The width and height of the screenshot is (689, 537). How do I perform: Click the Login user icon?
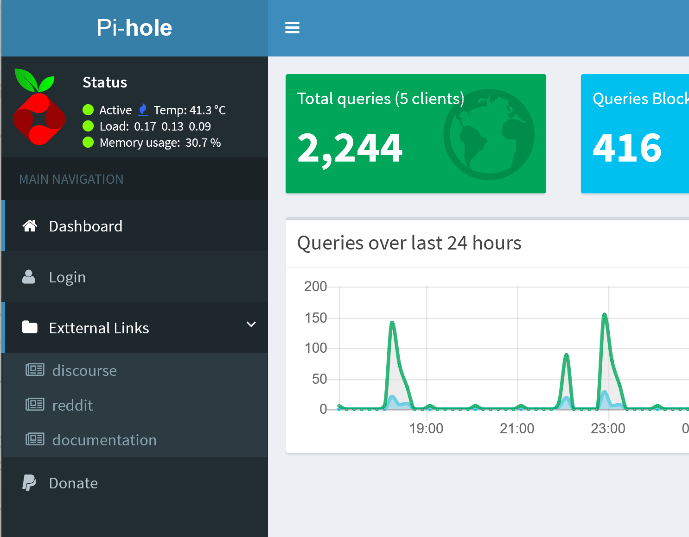[29, 277]
